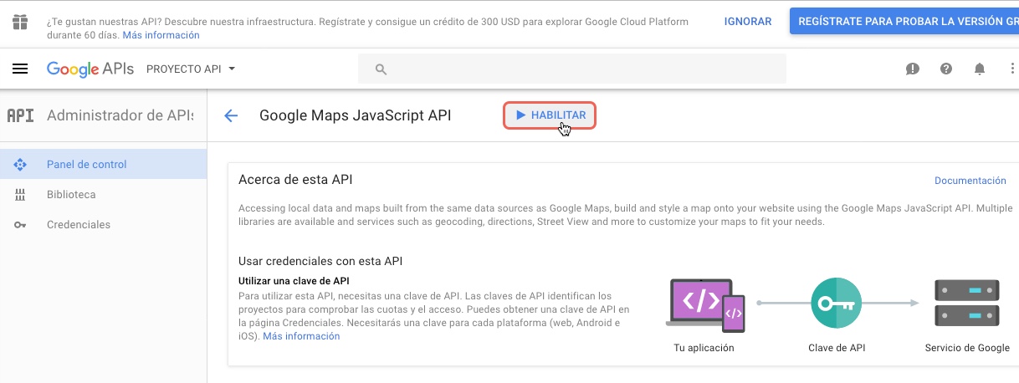Open the help question mark icon
The image size is (1019, 383).
946,69
